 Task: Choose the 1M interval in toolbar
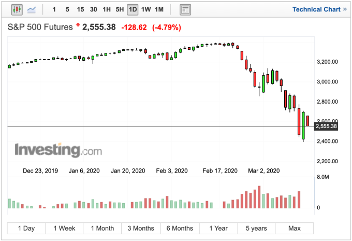159,9
